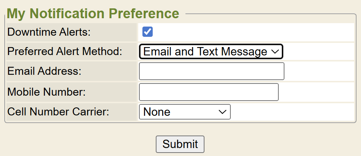Screen dimensions: 361x156
Task: Expand the Cell Number Carrier dropdown
Action: [185, 112]
